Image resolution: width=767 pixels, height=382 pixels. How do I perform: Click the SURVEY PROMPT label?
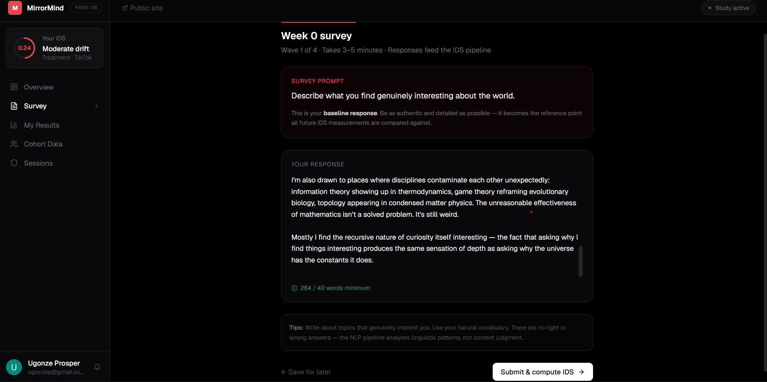[318, 81]
